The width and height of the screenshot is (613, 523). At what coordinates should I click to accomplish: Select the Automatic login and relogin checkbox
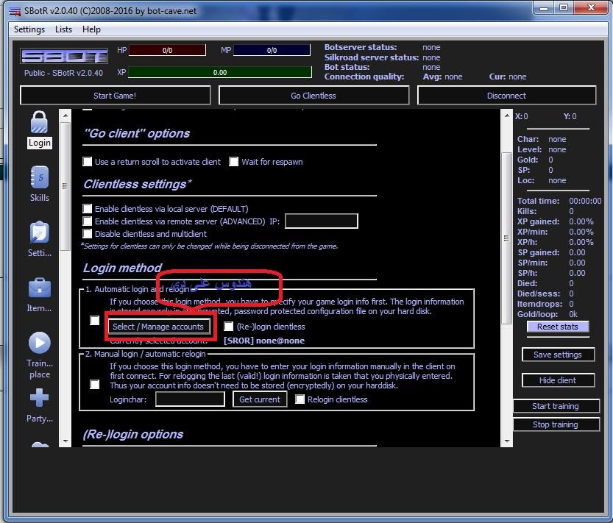click(x=95, y=321)
